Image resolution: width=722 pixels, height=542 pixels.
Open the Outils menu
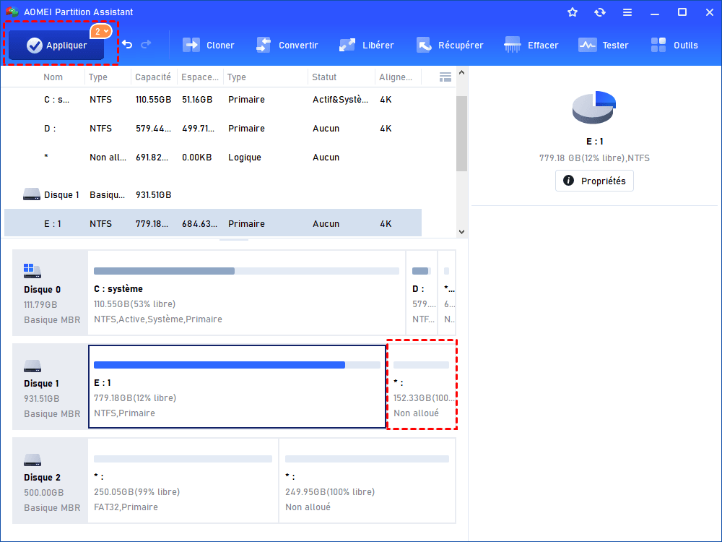674,45
